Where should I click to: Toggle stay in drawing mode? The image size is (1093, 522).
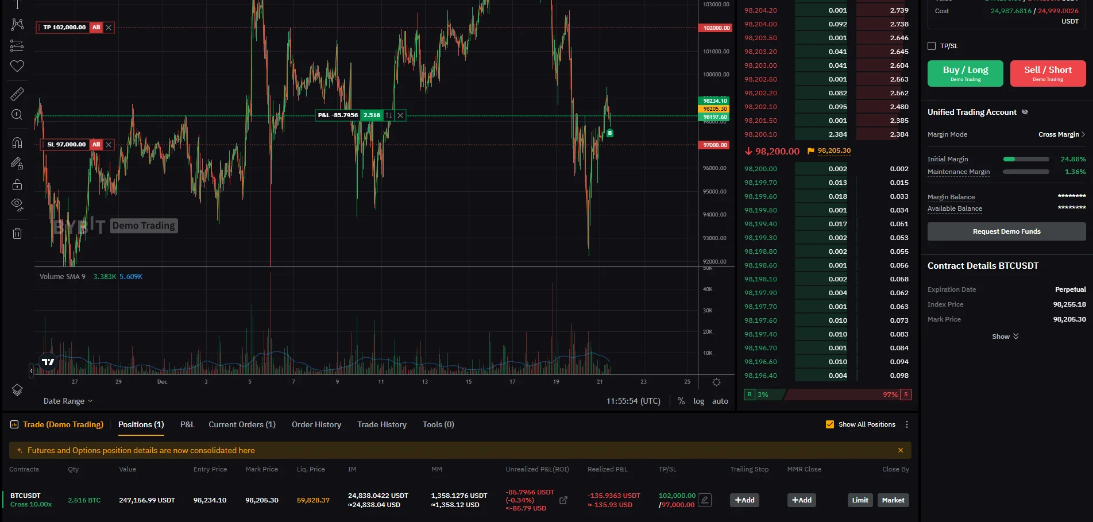[x=17, y=164]
